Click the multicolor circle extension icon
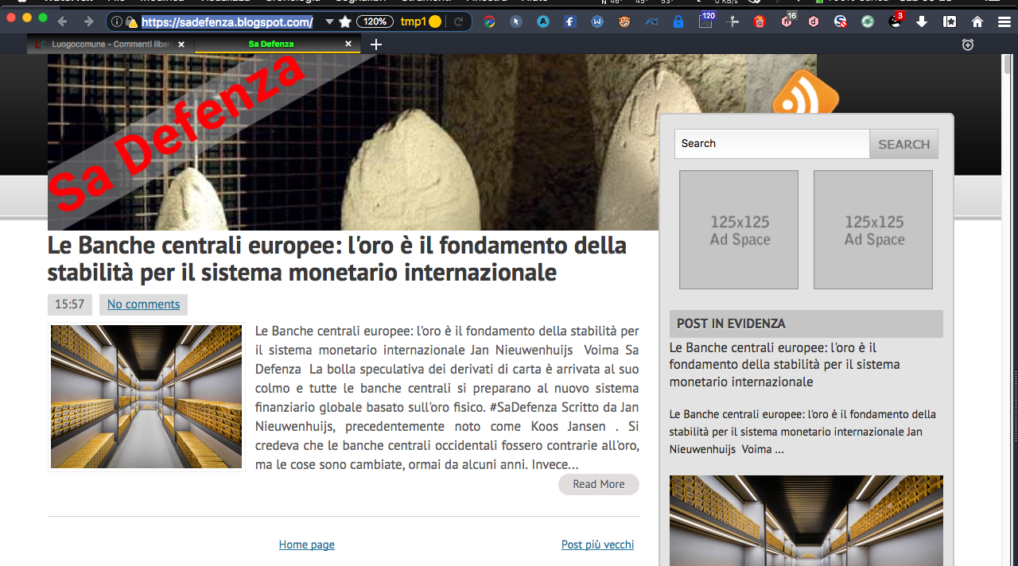The height and width of the screenshot is (566, 1018). (x=490, y=21)
